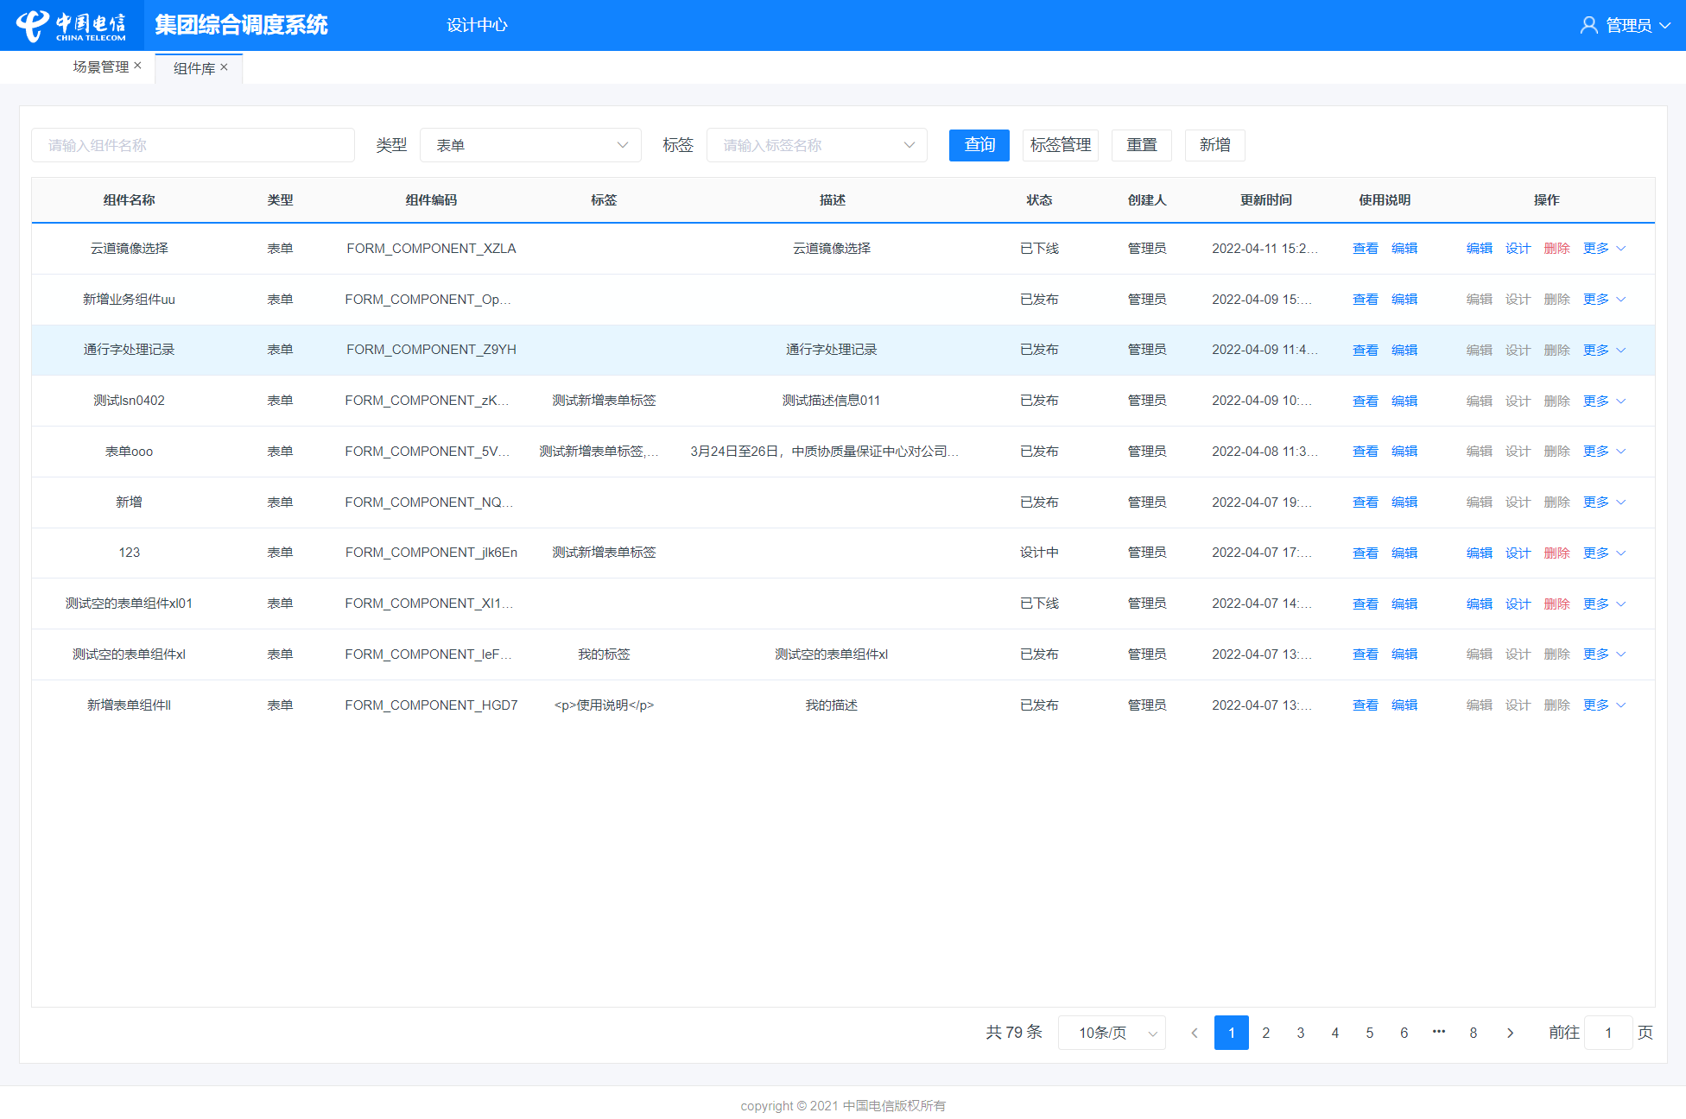Open the 类型 dropdown showing 表单

[x=530, y=145]
